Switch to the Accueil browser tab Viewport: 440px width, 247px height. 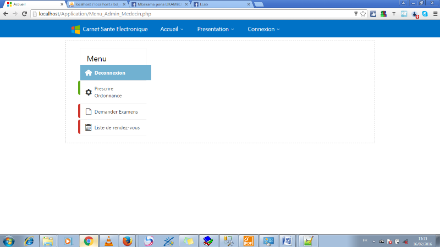coord(34,4)
